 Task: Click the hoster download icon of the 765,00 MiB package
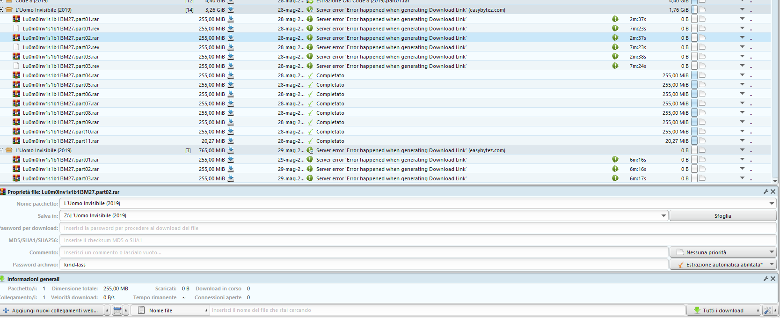point(231,150)
